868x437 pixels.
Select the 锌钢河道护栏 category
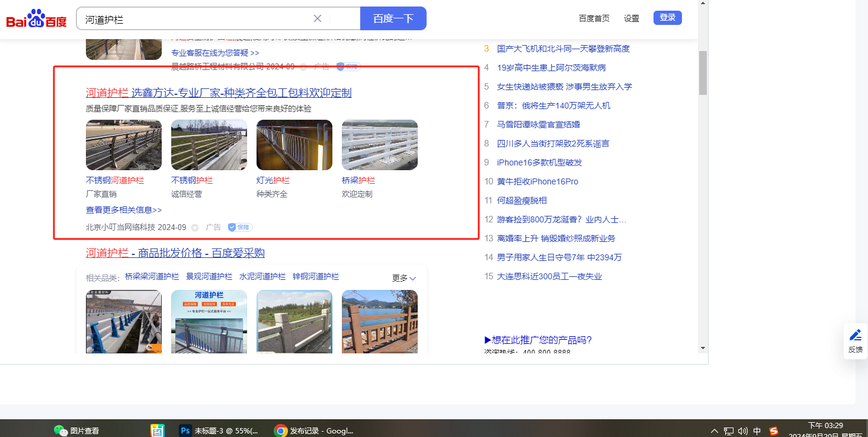coord(316,277)
